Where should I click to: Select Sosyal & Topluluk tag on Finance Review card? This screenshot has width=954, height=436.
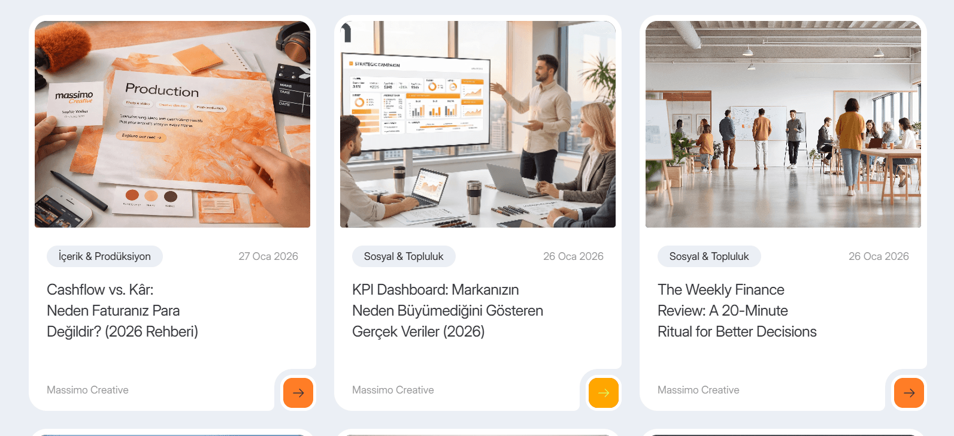[709, 256]
